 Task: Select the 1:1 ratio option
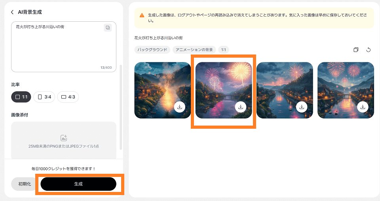21,97
